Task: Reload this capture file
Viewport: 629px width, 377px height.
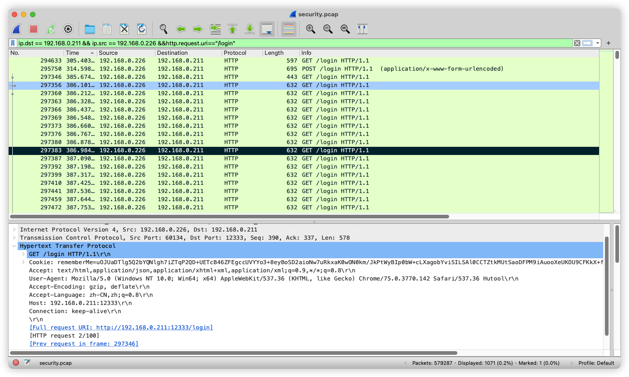Action: pos(142,29)
